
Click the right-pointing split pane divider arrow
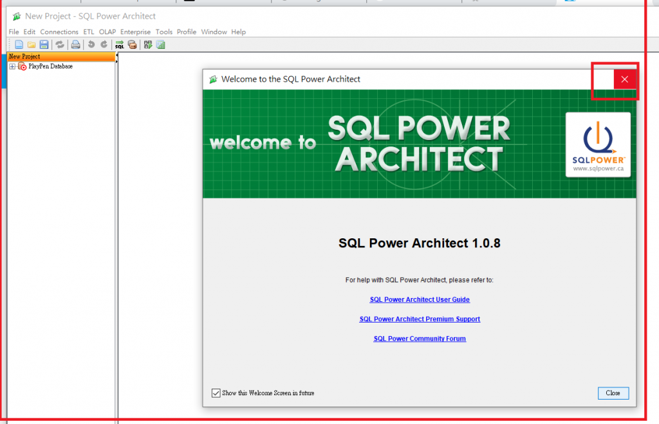pos(116,62)
